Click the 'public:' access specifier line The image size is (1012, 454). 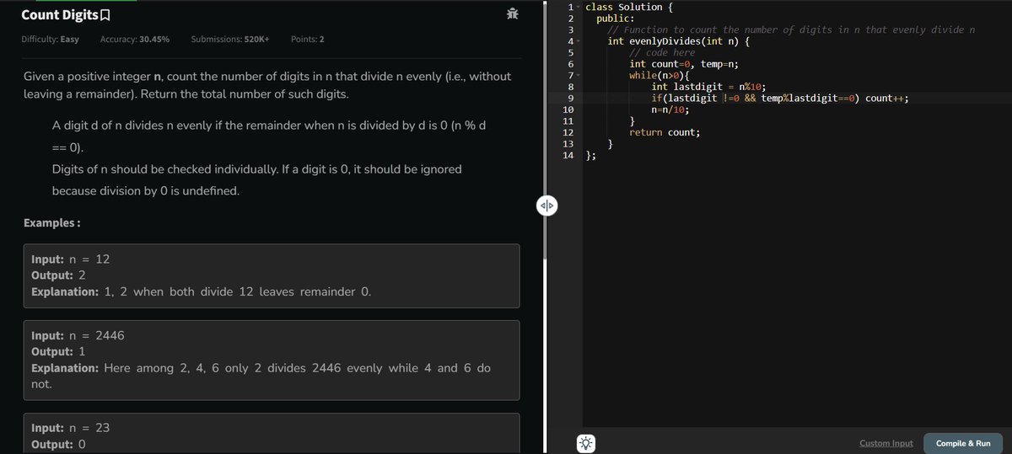pyautogui.click(x=616, y=18)
